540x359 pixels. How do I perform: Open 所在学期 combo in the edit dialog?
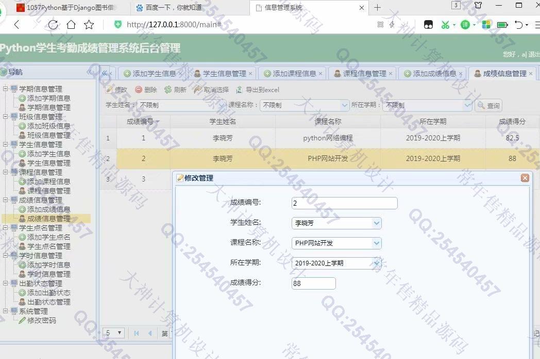(377, 263)
